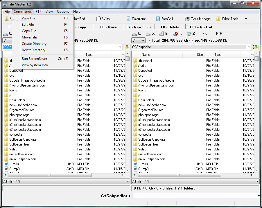Select network drive Z: in right panel
Viewport: 262px width, 208px height.
(191, 34)
